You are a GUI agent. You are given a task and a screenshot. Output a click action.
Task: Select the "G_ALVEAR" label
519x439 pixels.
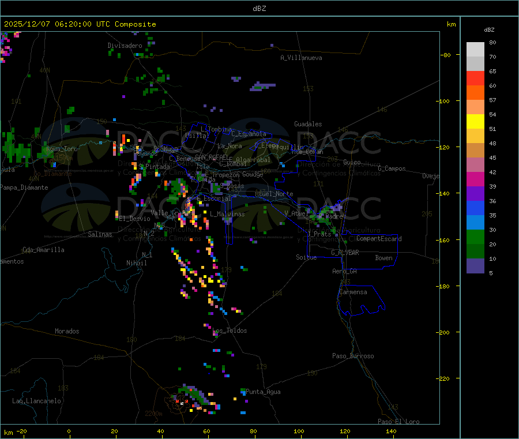(345, 253)
